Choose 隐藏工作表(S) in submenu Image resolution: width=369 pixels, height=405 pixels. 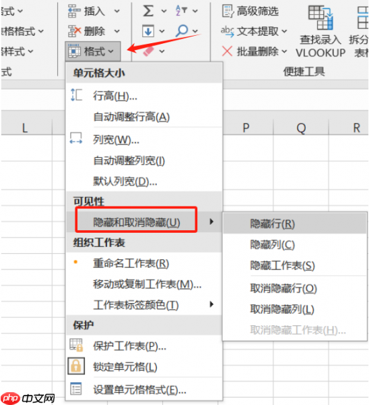(295, 265)
